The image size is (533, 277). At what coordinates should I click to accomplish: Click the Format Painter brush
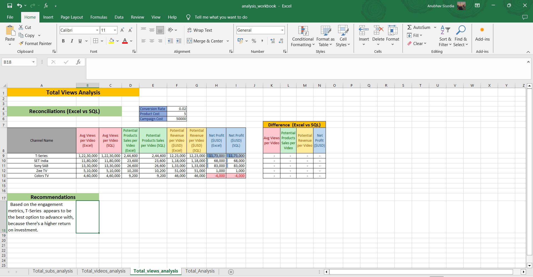21,43
